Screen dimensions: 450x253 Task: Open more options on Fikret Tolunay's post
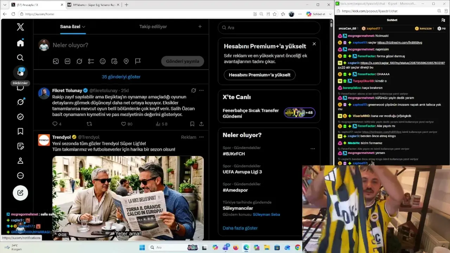[x=201, y=90]
